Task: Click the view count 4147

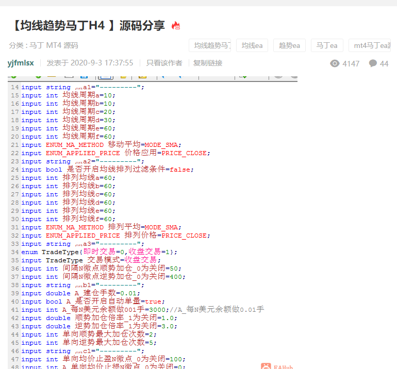Action: [351, 63]
